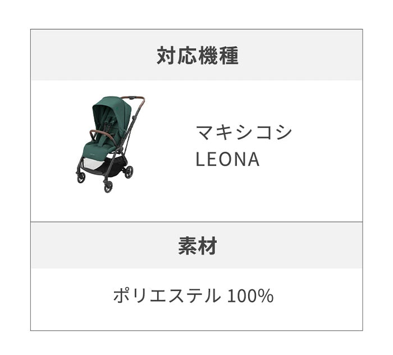The image size is (393, 355).
Task: Click the 対応機種 section heading
Action: point(196,56)
